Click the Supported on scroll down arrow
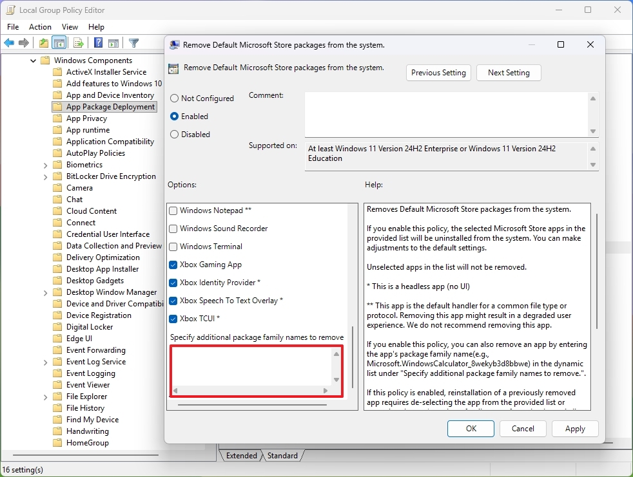The width and height of the screenshot is (633, 477). 593,165
